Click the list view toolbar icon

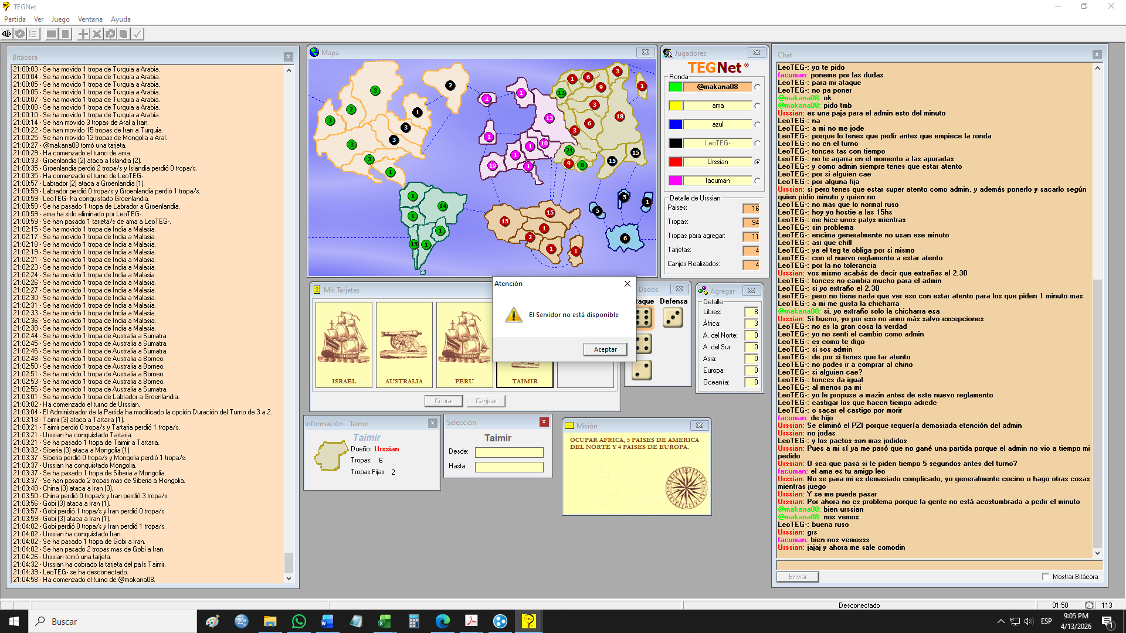point(33,34)
